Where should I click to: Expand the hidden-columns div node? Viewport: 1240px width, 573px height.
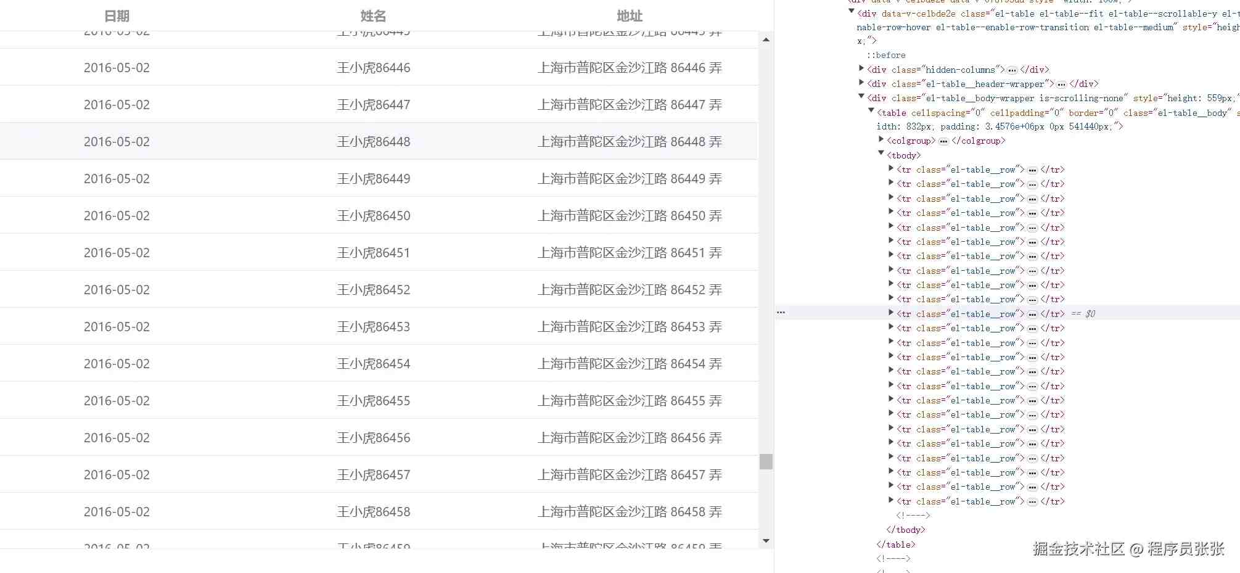(861, 68)
